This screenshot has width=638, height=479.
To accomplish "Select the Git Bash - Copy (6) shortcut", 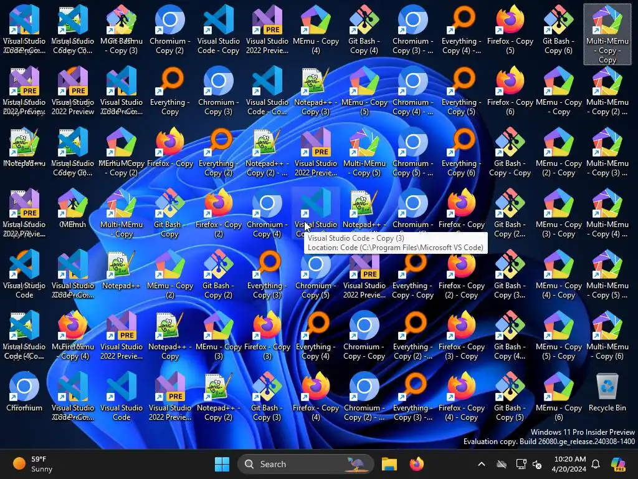I will point(558,31).
